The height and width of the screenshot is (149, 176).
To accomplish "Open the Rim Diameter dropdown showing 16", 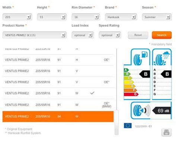I will [x=86, y=17].
